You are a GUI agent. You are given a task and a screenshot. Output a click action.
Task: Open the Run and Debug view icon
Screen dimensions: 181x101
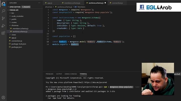(3, 26)
